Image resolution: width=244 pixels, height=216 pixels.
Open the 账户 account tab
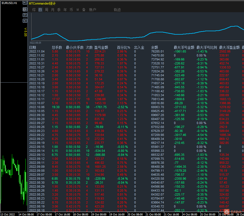(x=92, y=10)
